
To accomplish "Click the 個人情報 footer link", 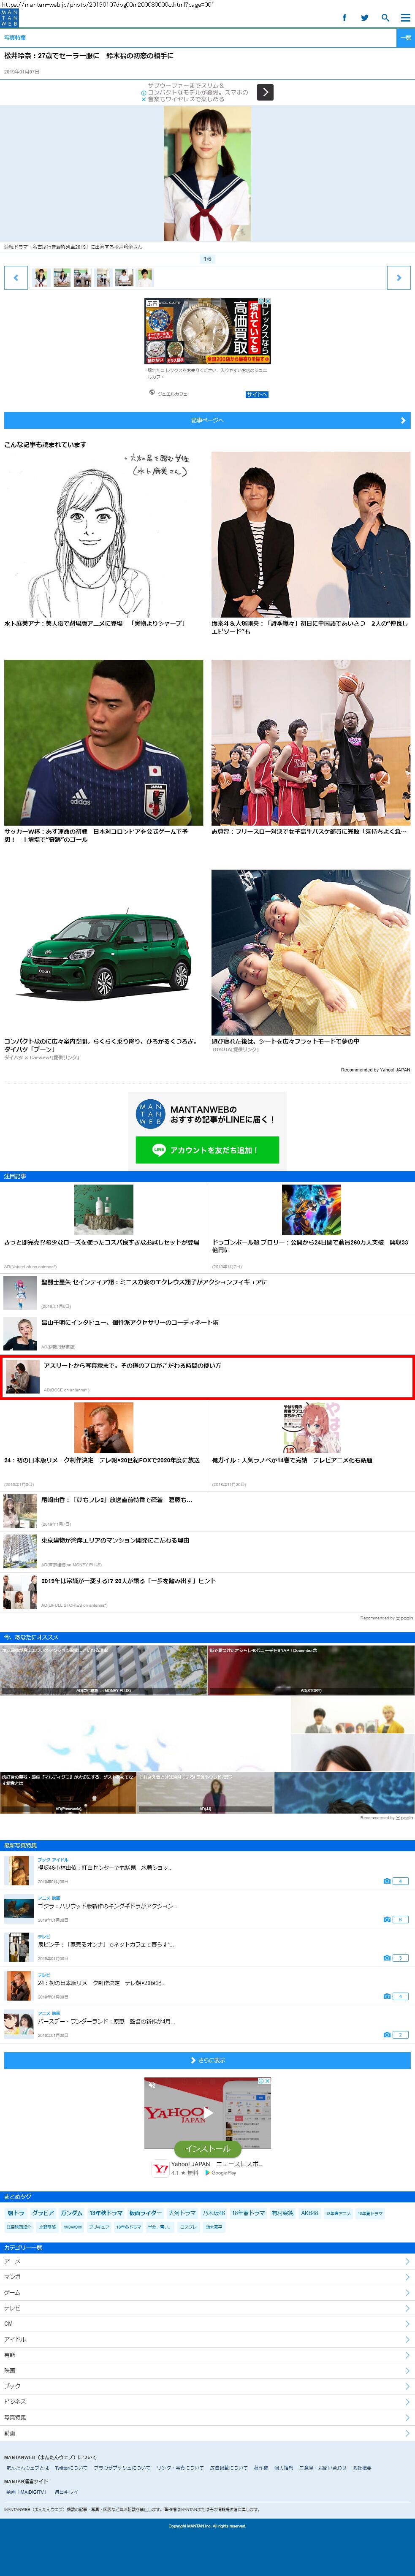I will point(284,2468).
